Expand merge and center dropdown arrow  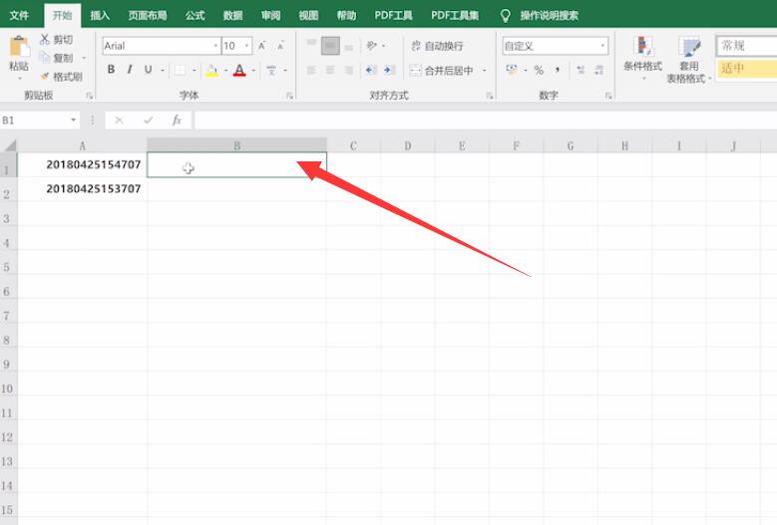pyautogui.click(x=484, y=71)
